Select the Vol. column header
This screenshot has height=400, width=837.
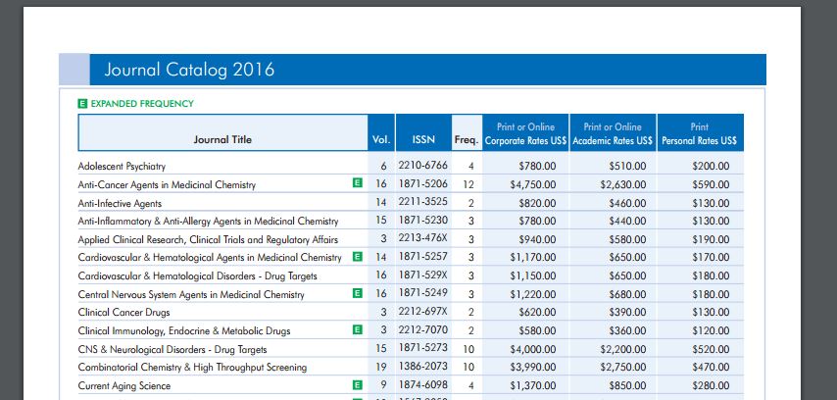[381, 139]
